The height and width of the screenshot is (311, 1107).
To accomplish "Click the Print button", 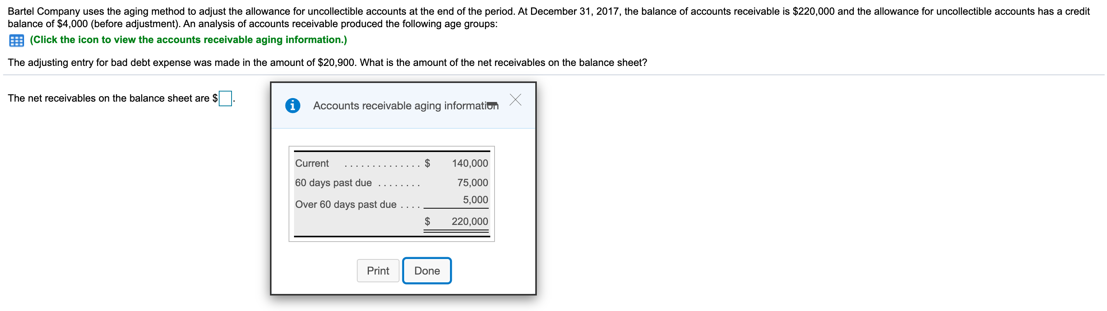I will pyautogui.click(x=377, y=270).
